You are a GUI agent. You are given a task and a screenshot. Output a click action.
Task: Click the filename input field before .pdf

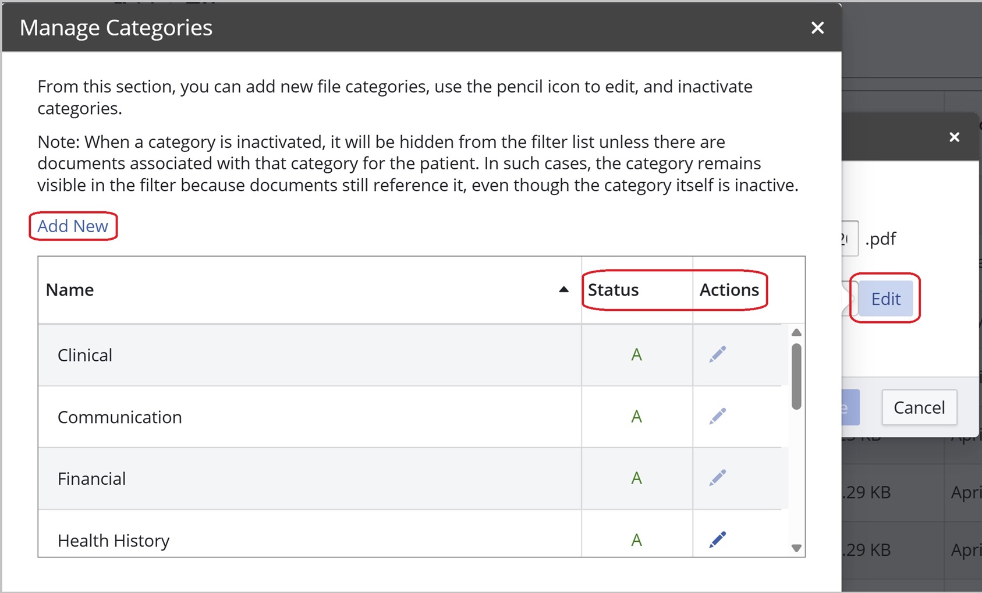coord(849,239)
